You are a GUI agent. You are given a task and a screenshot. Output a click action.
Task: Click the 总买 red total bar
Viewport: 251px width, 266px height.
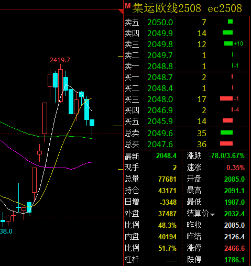226,143
